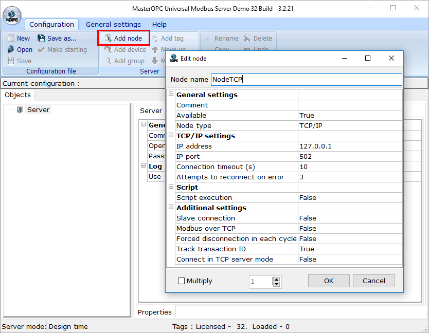Click the Script execution value False
The height and width of the screenshot is (333, 429).
[x=350, y=198]
